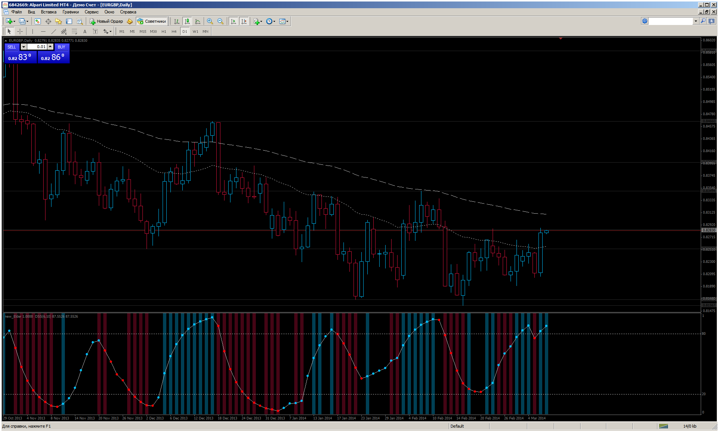Zoom out of the chart
The image size is (719, 431).
pyautogui.click(x=220, y=21)
